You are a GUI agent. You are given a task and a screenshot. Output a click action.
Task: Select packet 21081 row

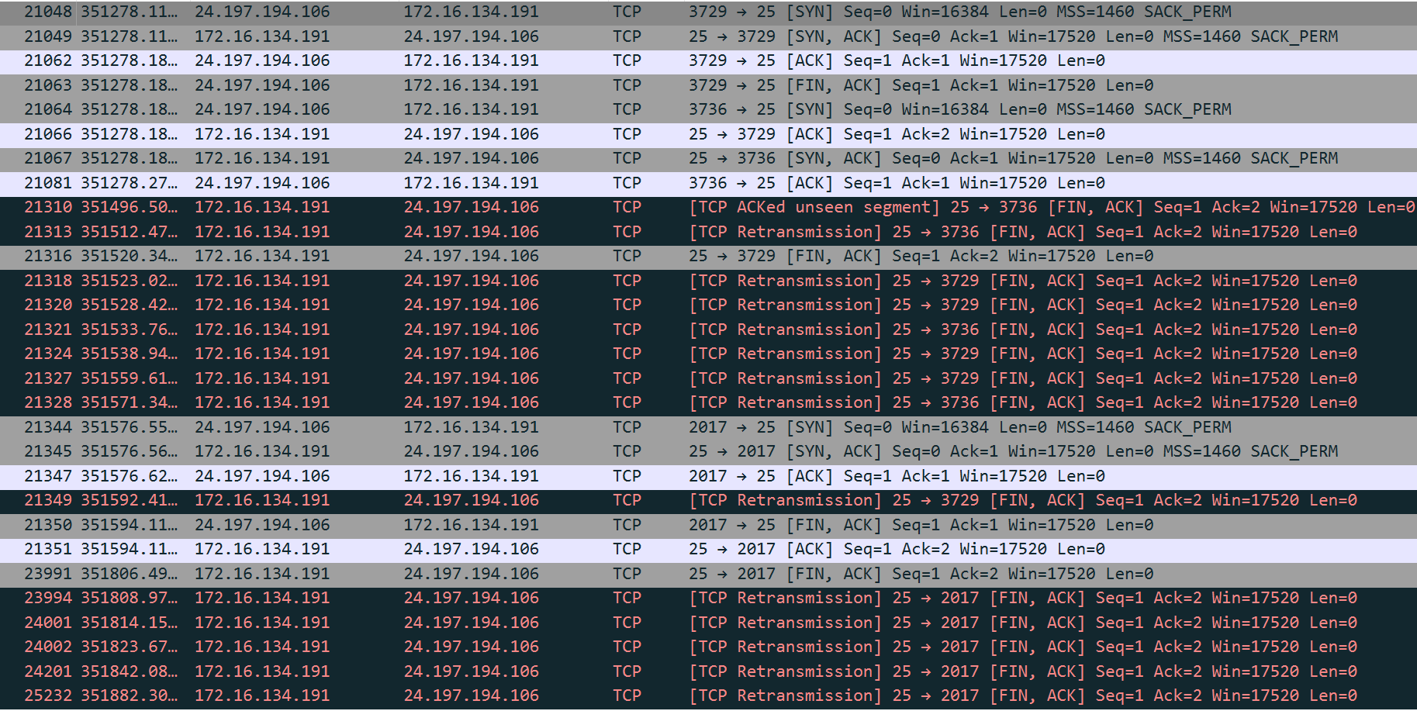tap(708, 183)
